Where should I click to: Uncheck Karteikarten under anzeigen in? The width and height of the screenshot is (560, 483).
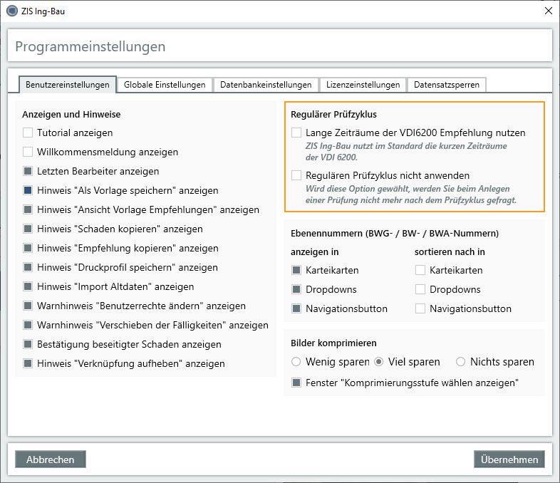(x=296, y=270)
